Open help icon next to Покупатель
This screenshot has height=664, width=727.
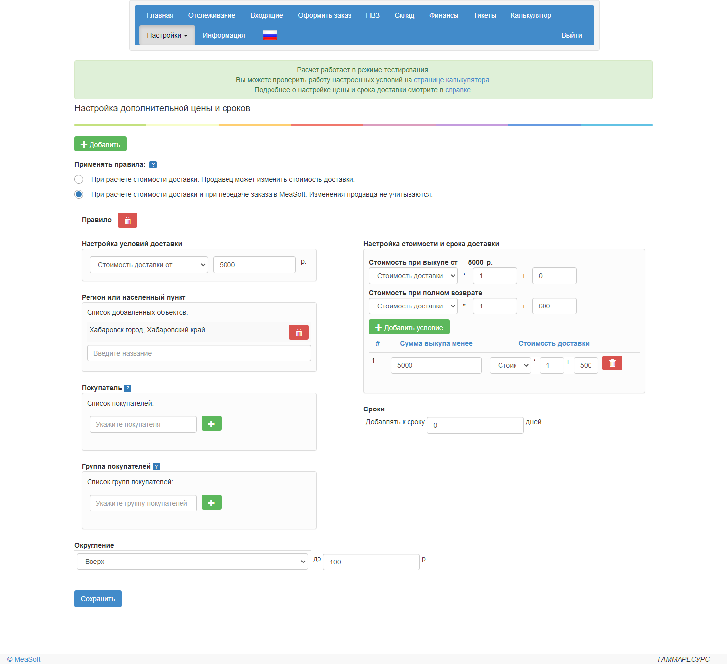128,388
